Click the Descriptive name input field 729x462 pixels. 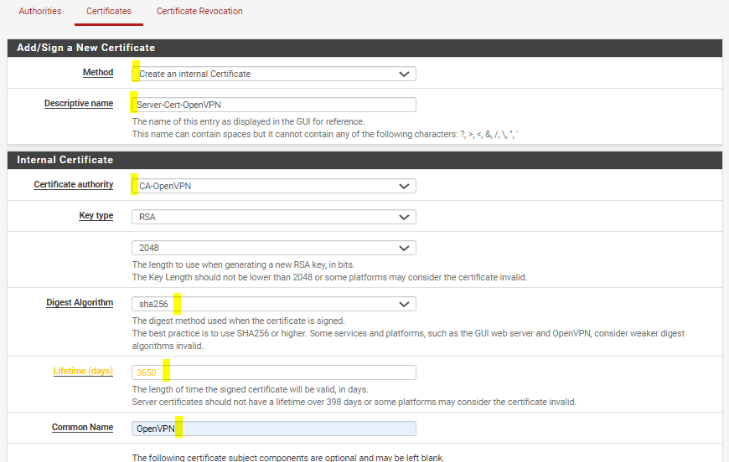tap(274, 105)
